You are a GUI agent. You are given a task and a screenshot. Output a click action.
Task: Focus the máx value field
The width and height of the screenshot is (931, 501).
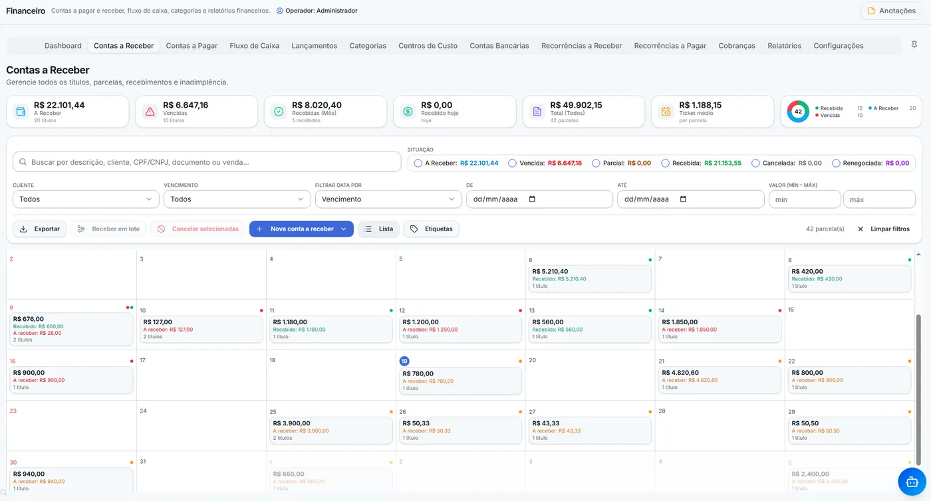click(879, 199)
